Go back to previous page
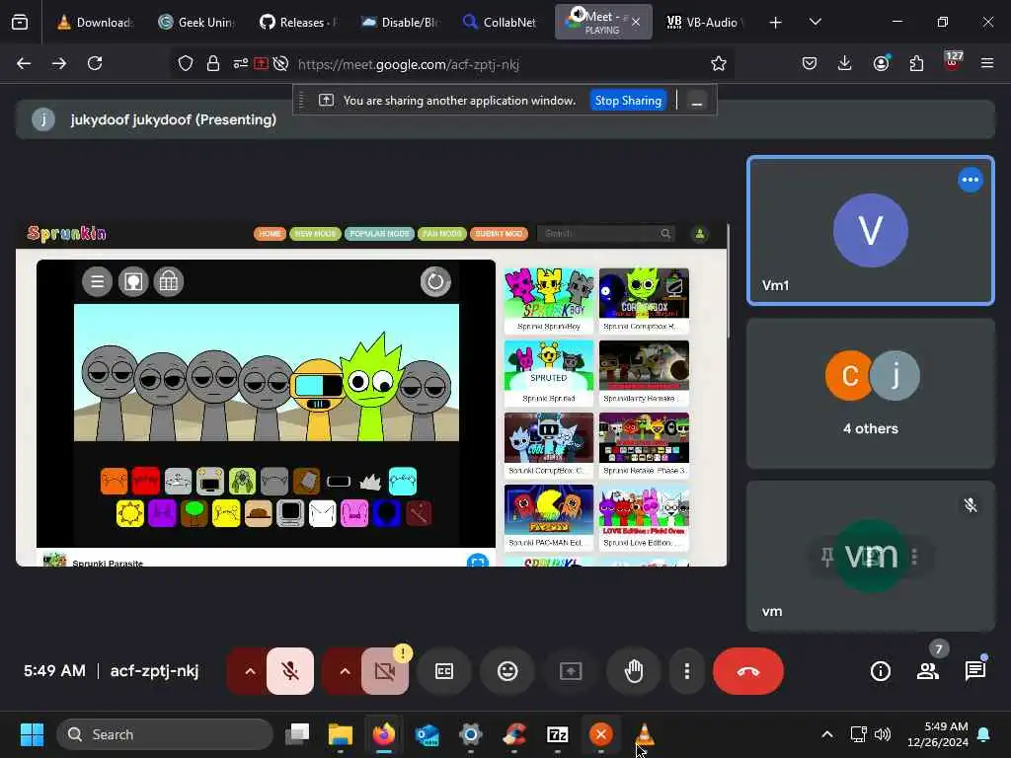Image resolution: width=1011 pixels, height=758 pixels. (x=24, y=63)
